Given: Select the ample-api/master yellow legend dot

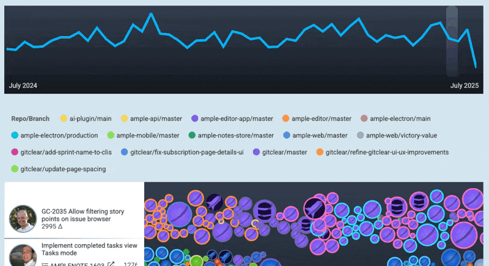Looking at the screenshot, I should point(124,119).
